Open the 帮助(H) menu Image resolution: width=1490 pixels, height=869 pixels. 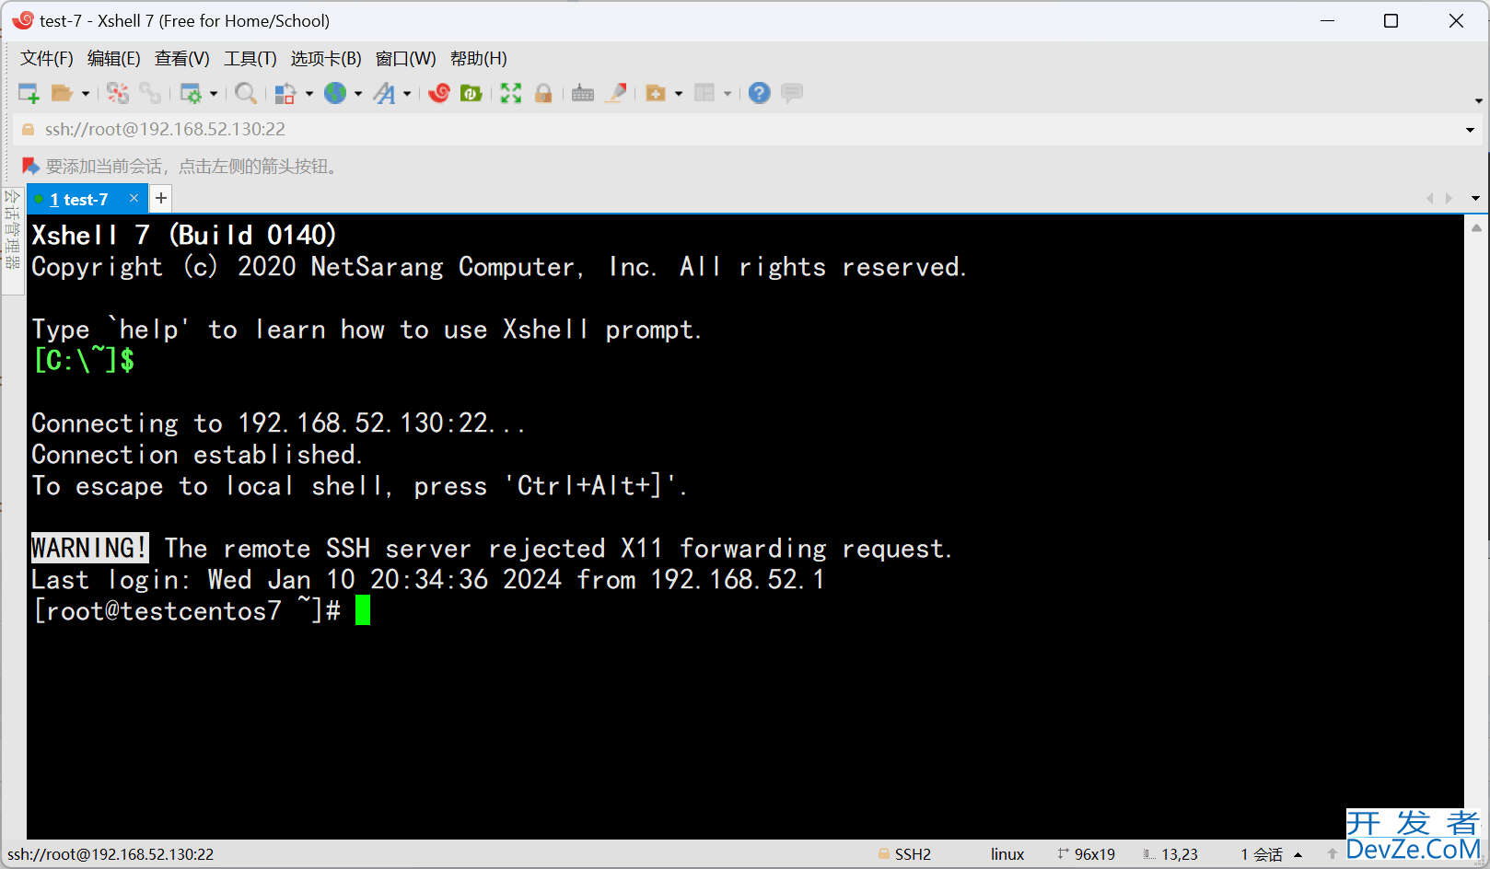[479, 59]
